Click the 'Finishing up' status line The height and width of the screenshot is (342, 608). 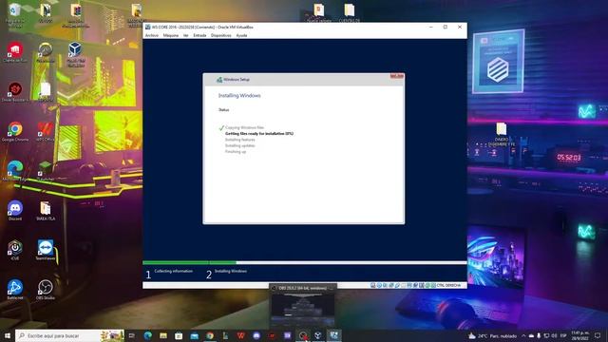coord(236,152)
